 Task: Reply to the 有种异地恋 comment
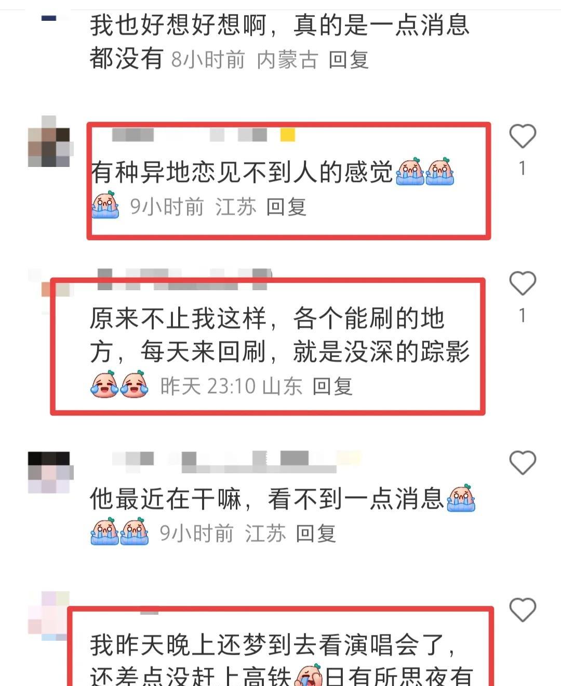click(286, 207)
